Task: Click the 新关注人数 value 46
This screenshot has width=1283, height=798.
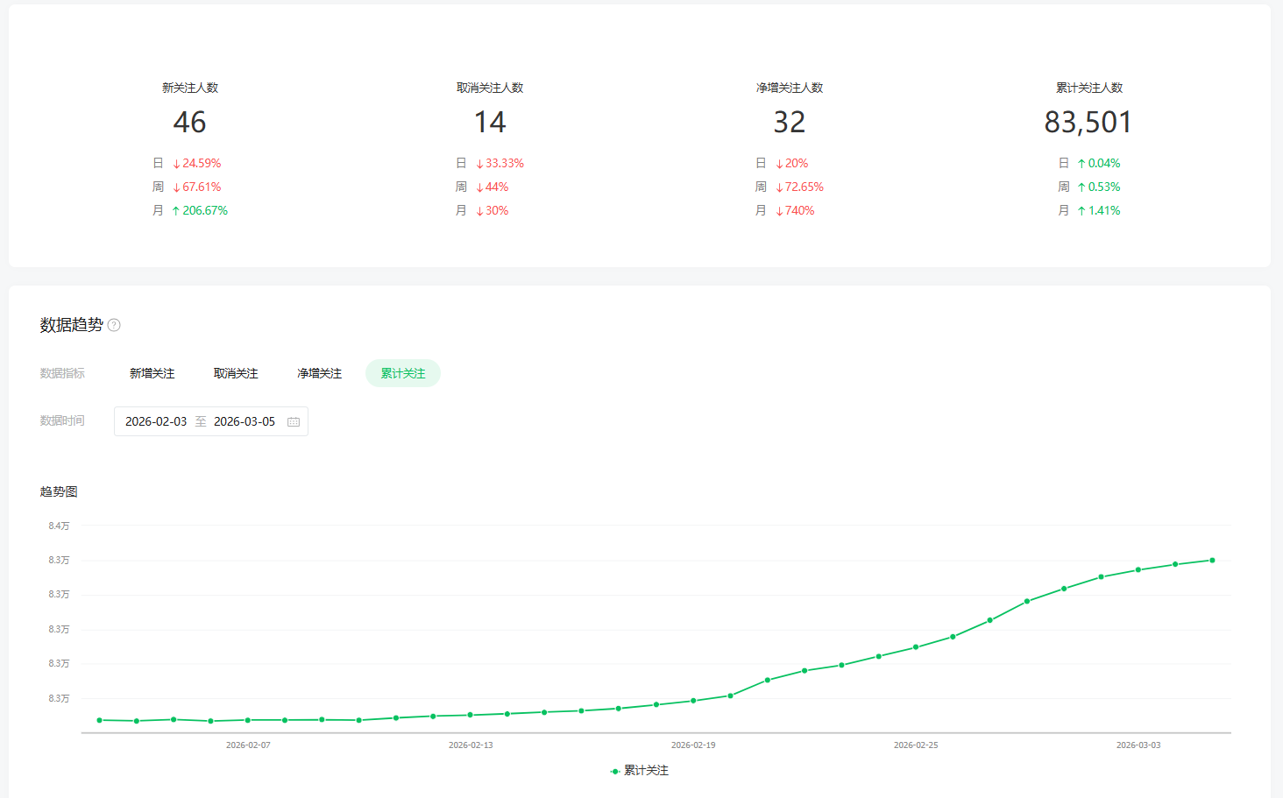Action: coord(189,122)
